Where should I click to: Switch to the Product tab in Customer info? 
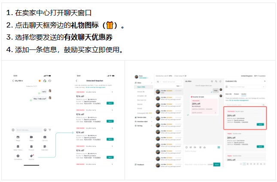(236, 94)
